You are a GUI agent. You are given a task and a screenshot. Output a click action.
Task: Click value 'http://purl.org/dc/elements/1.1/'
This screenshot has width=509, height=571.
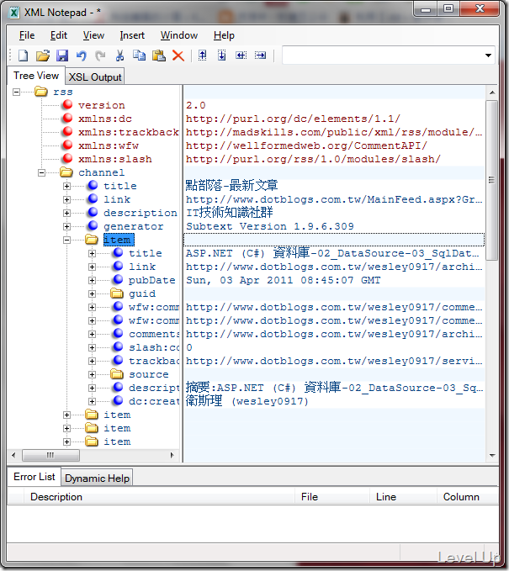tap(293, 119)
